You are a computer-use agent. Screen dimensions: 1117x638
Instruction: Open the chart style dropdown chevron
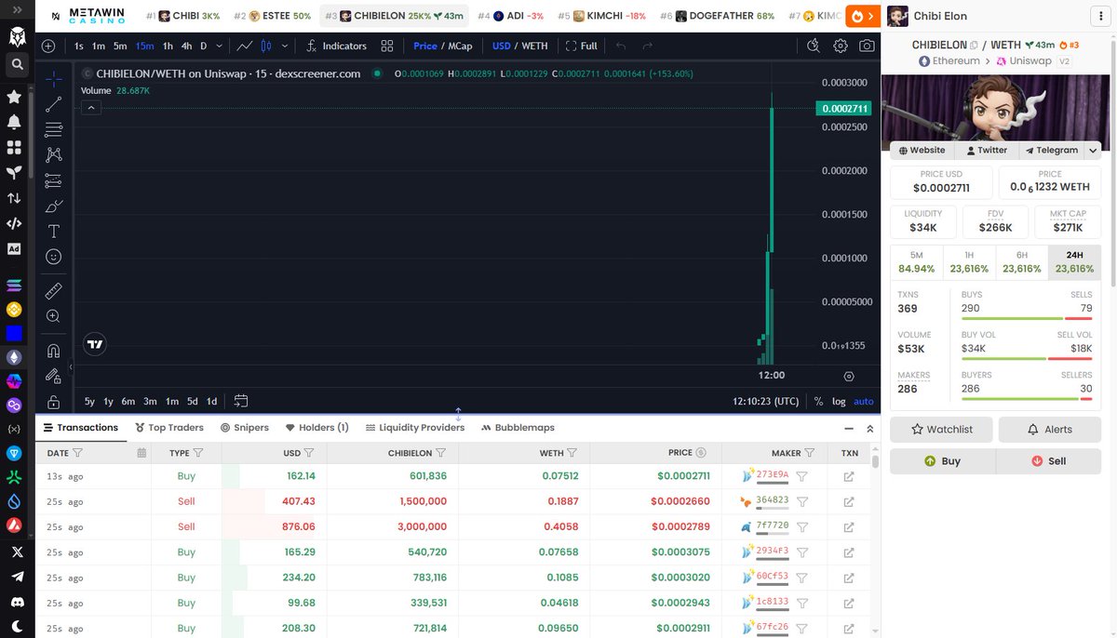click(x=285, y=46)
